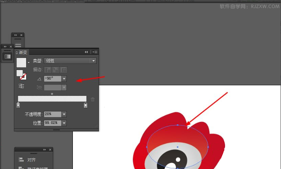
Task: Select the top anchor point of ellipse
Action: click(178, 125)
